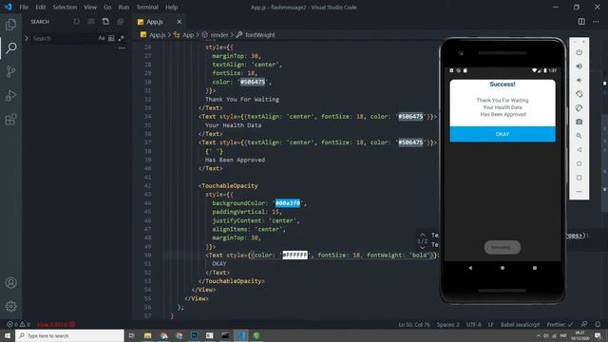The width and height of the screenshot is (608, 342).
Task: Refresh search results in Search panel
Action: pos(76,22)
